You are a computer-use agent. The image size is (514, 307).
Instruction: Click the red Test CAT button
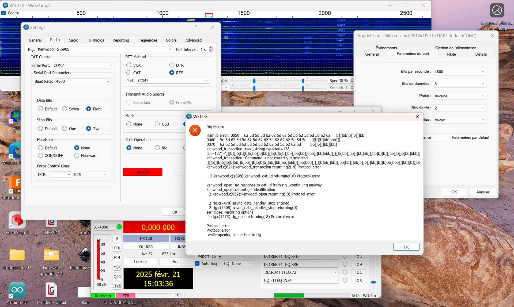[143, 172]
